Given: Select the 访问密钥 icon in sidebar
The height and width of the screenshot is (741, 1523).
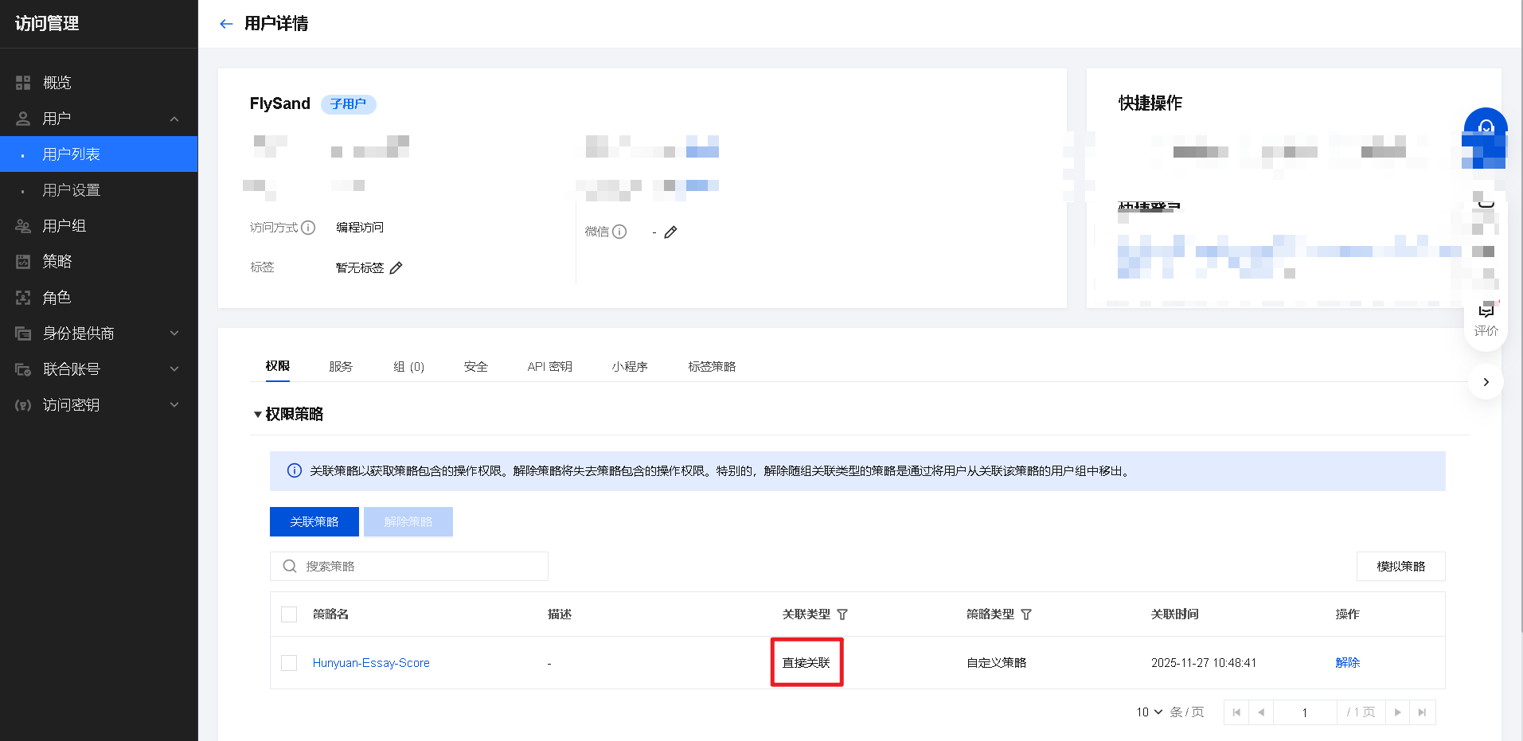Looking at the screenshot, I should pyautogui.click(x=23, y=405).
